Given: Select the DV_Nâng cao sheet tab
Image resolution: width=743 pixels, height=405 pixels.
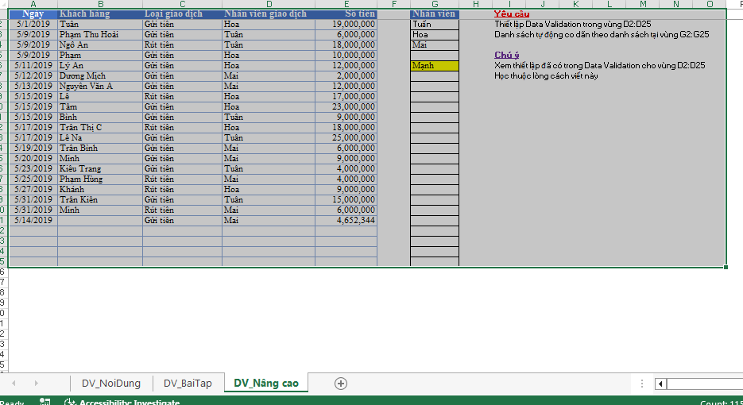Looking at the screenshot, I should [266, 384].
